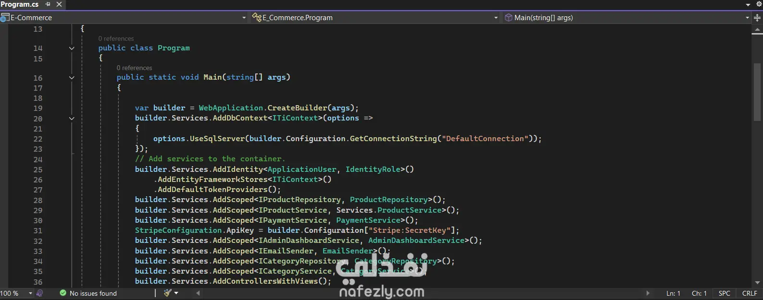Click the '0 references' CodeLens above Main method
This screenshot has width=763, height=300.
click(x=134, y=68)
